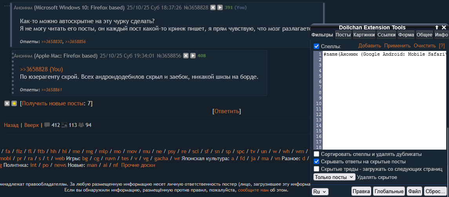
Task: Click the posts count speech-bubble icon
Action: [x=47, y=125]
